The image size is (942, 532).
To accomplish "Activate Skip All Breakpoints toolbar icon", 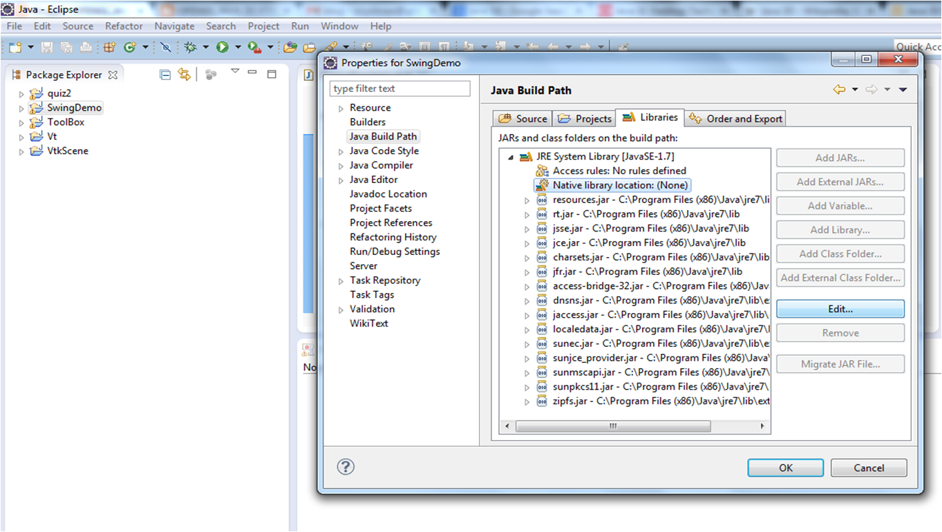I will pyautogui.click(x=166, y=46).
